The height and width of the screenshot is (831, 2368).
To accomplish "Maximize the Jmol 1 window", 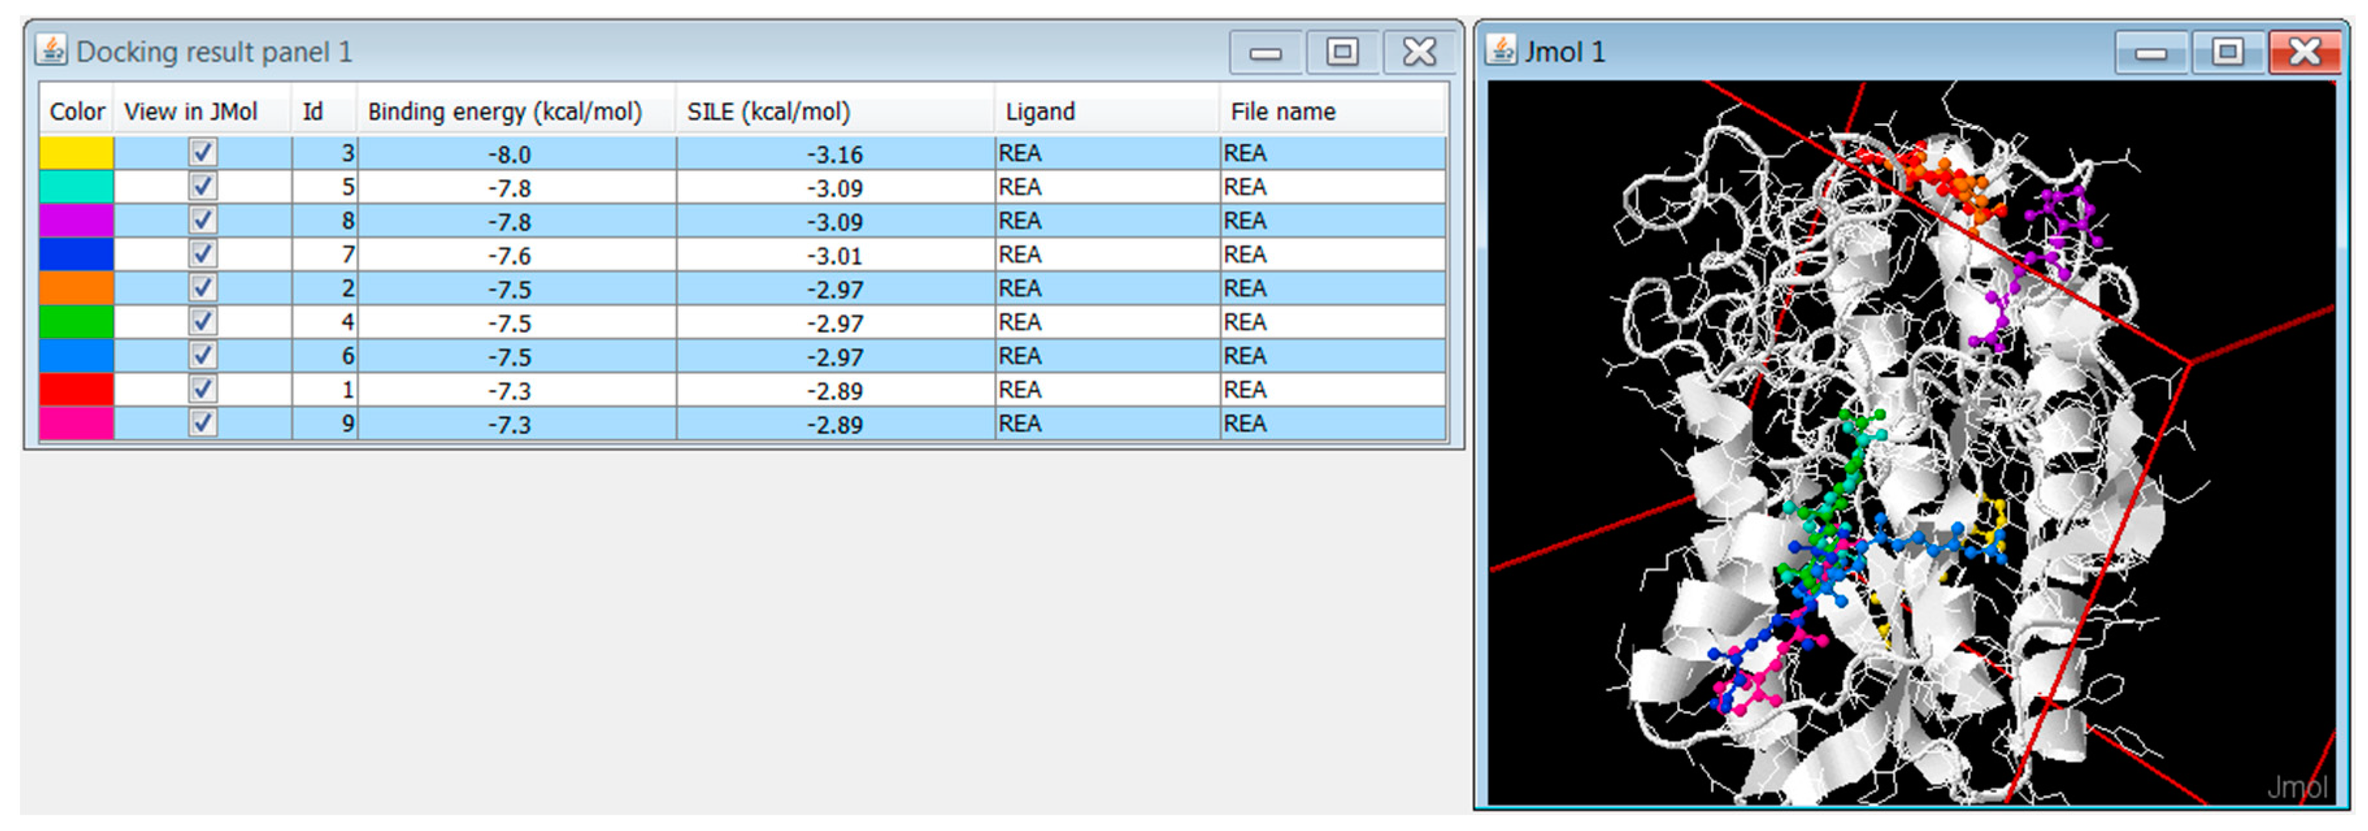I will [x=2227, y=53].
